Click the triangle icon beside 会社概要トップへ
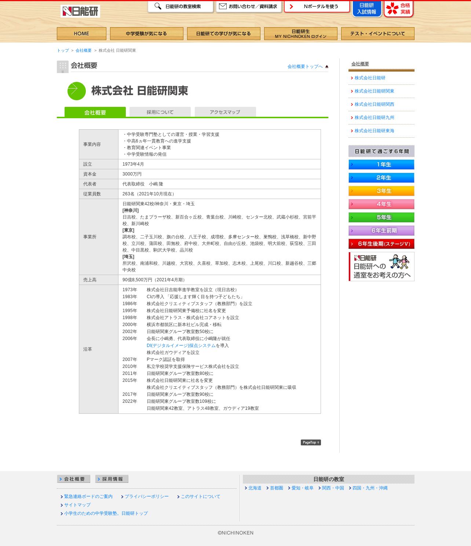Screen dimensions: 471x546 (327, 66)
